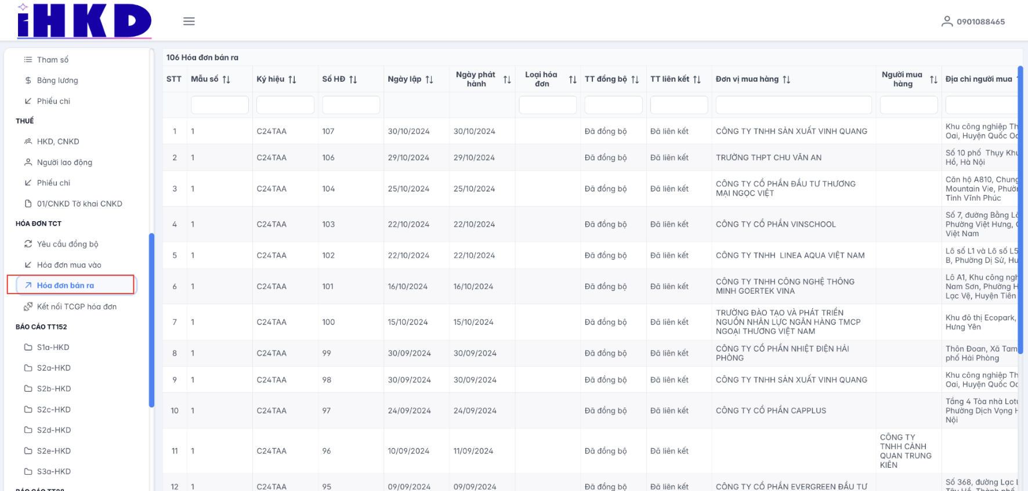Sort by Ký hiệu column arrows
1028x491 pixels.
click(292, 80)
